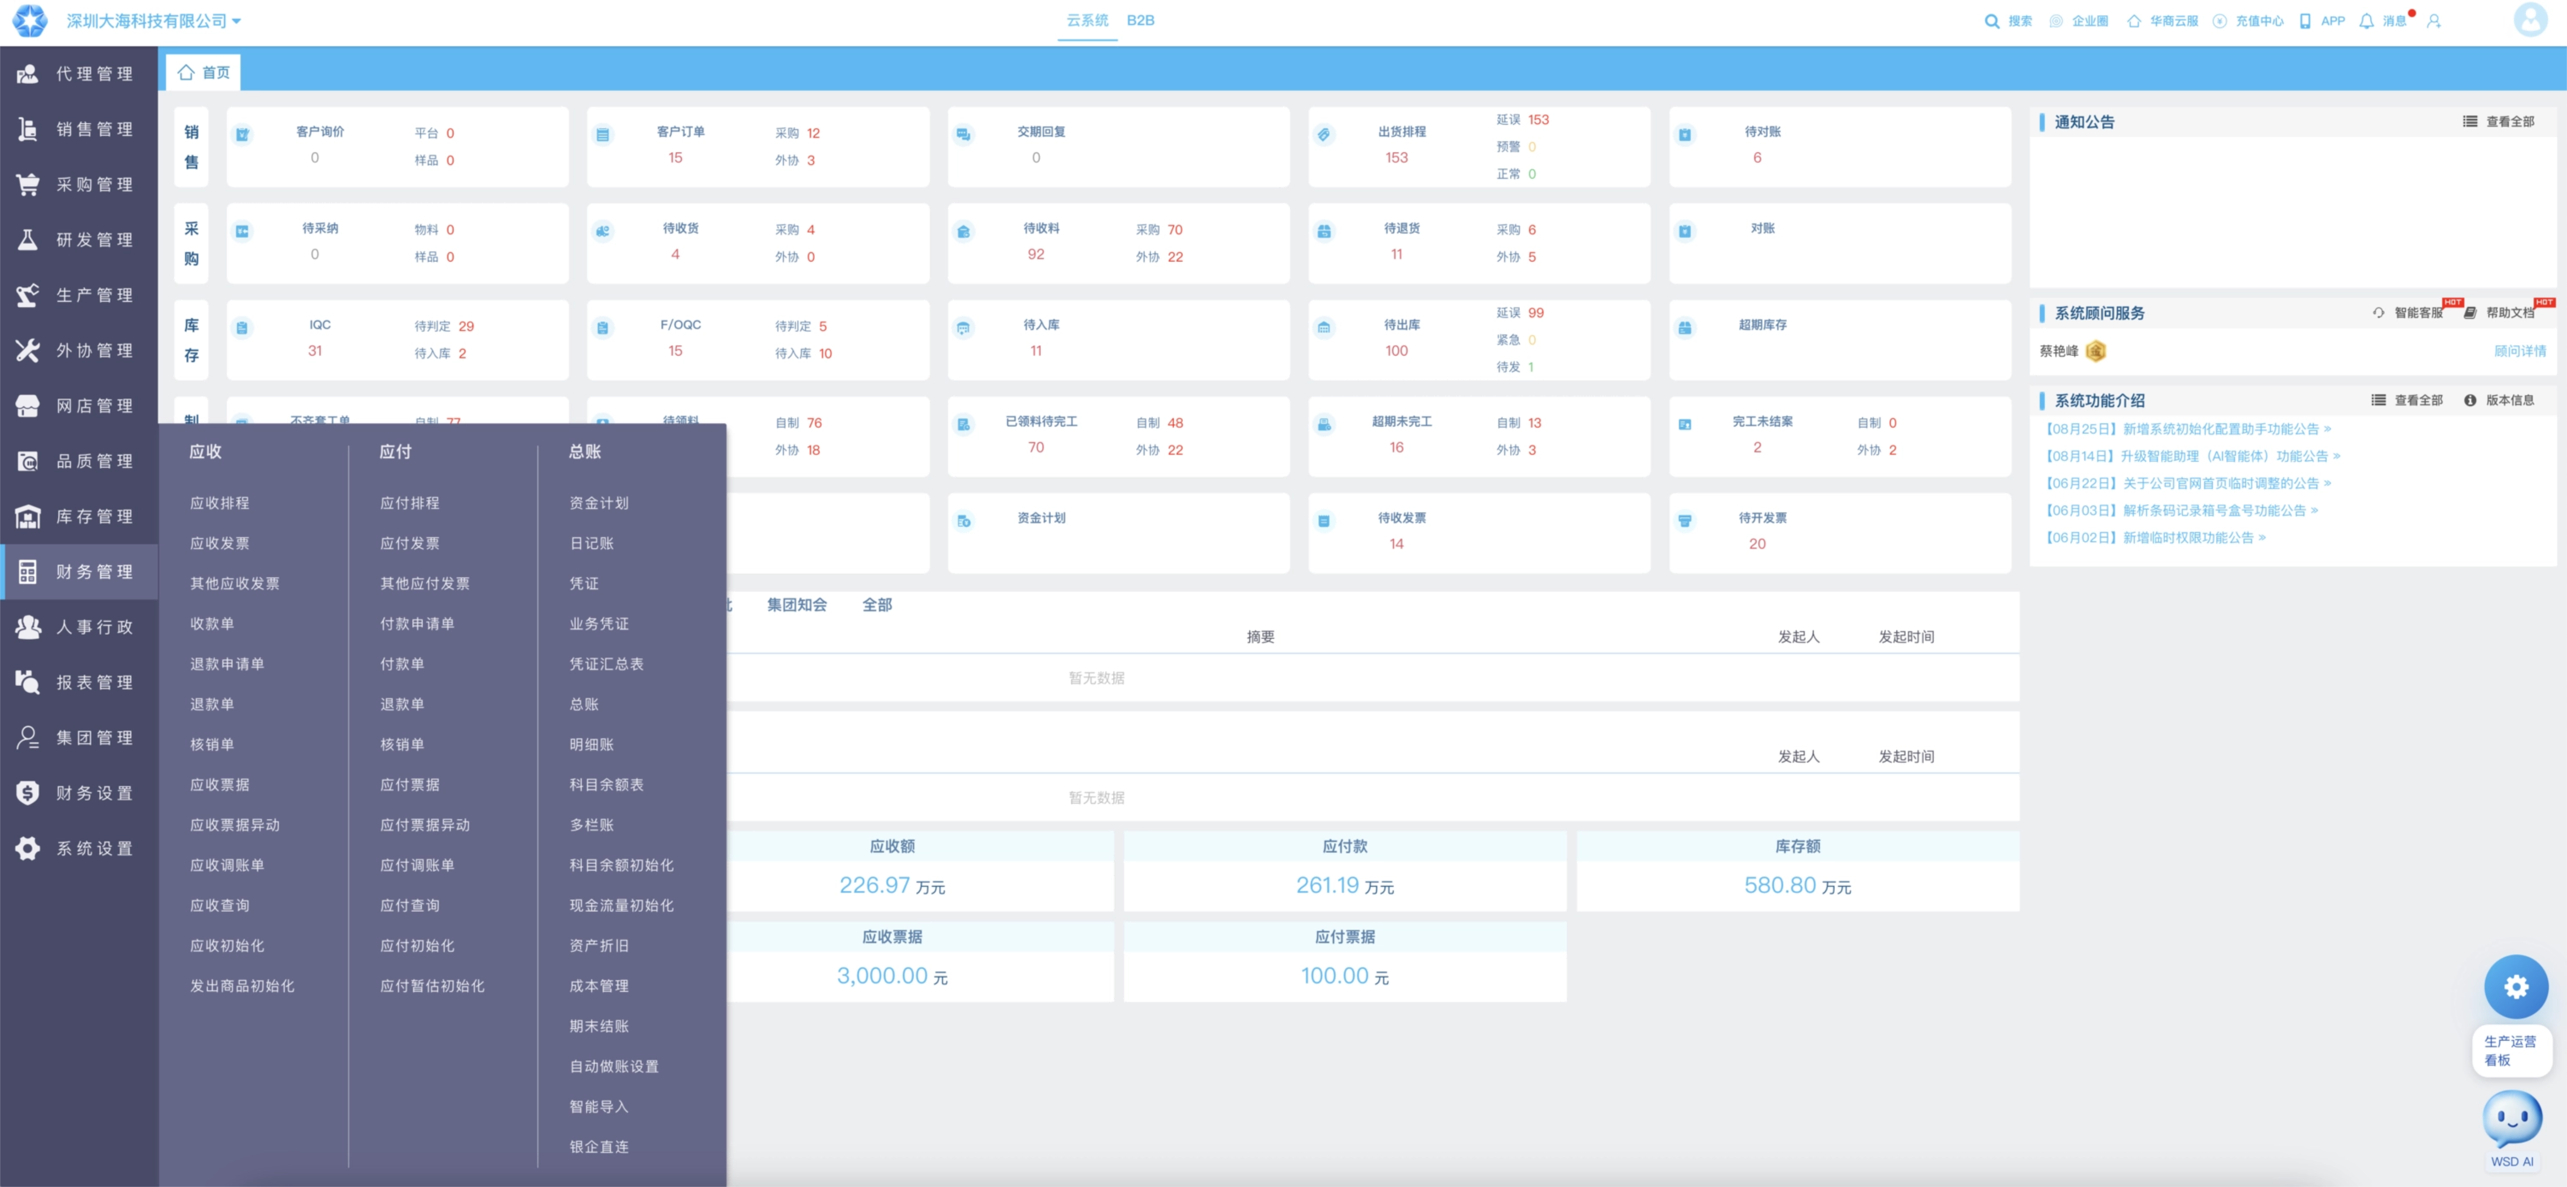Image resolution: width=2567 pixels, height=1187 pixels.
Task: Switch to the B2B tab
Action: 1140,20
